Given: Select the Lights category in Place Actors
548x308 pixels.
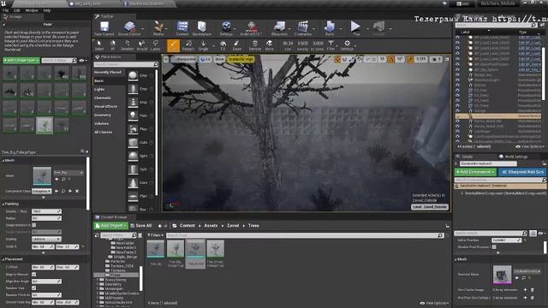Looking at the screenshot, I should (x=99, y=89).
